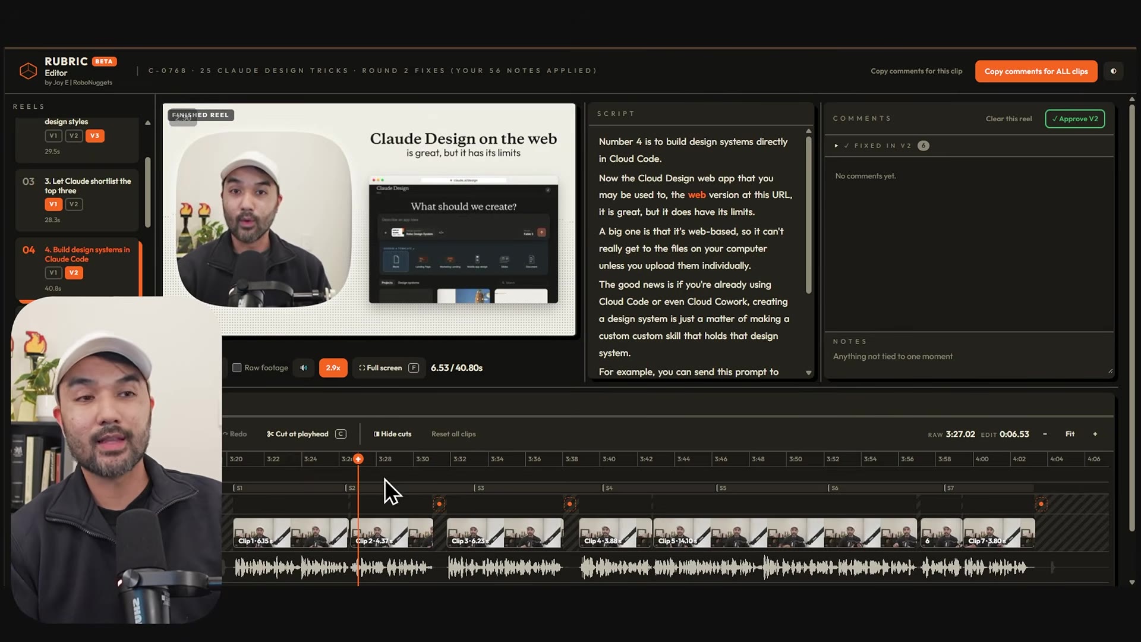Click section marker S5
The width and height of the screenshot is (1141, 642).
pyautogui.click(x=721, y=488)
